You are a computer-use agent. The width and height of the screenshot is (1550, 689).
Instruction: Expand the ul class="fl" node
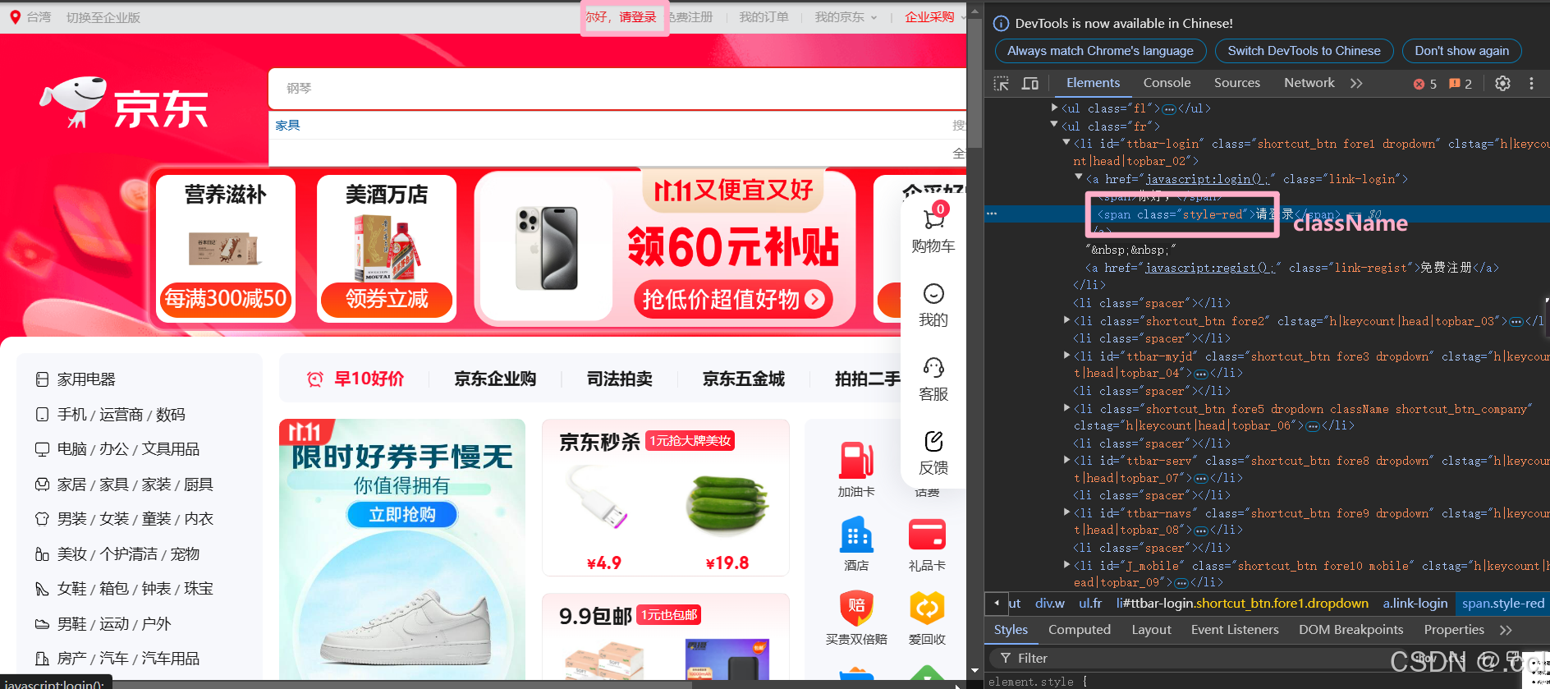click(x=1054, y=108)
